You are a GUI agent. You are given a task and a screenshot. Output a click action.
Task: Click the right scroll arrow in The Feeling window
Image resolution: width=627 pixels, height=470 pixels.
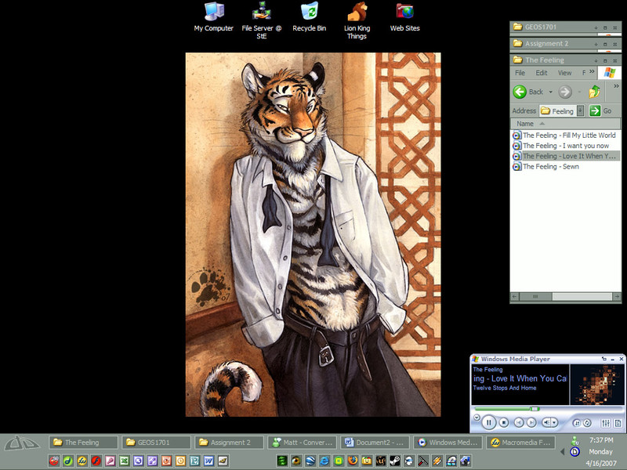617,297
